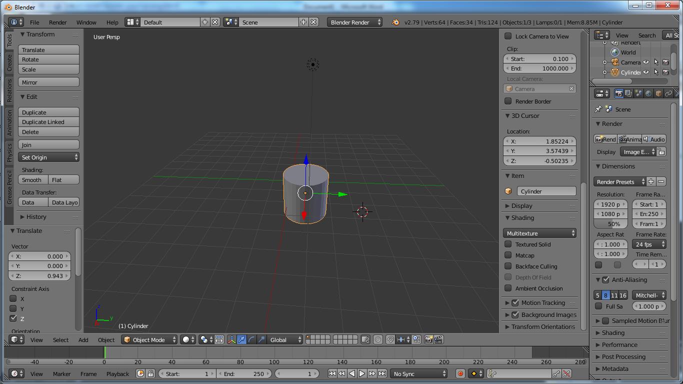Open the Scene properties tab icon
This screenshot has height=384, width=683.
pos(638,93)
